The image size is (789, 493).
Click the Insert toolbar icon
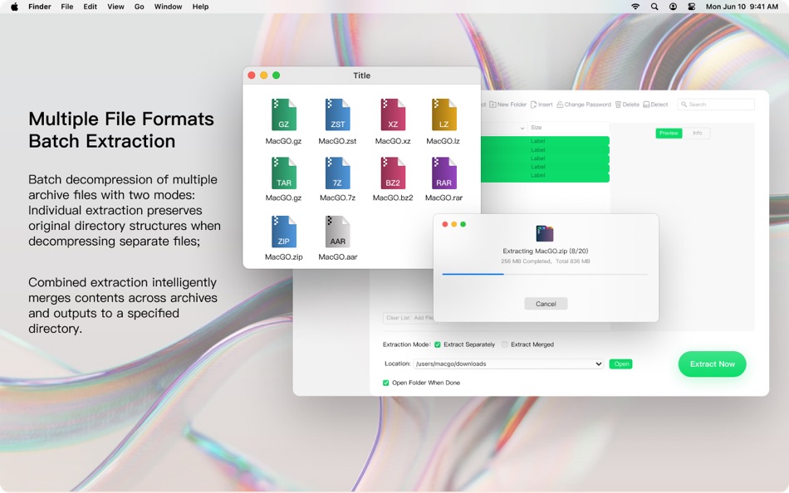[x=533, y=105]
